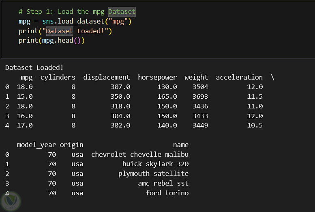Click the 'plymouth satellite' name entry

[153, 174]
